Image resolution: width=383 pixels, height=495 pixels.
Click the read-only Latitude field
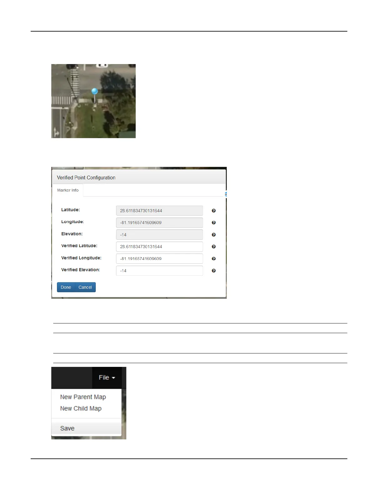point(160,211)
